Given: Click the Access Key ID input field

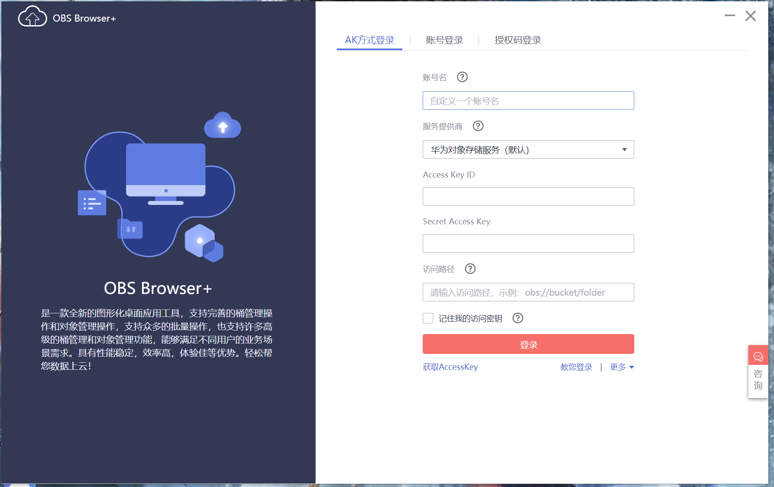Looking at the screenshot, I should 528,197.
